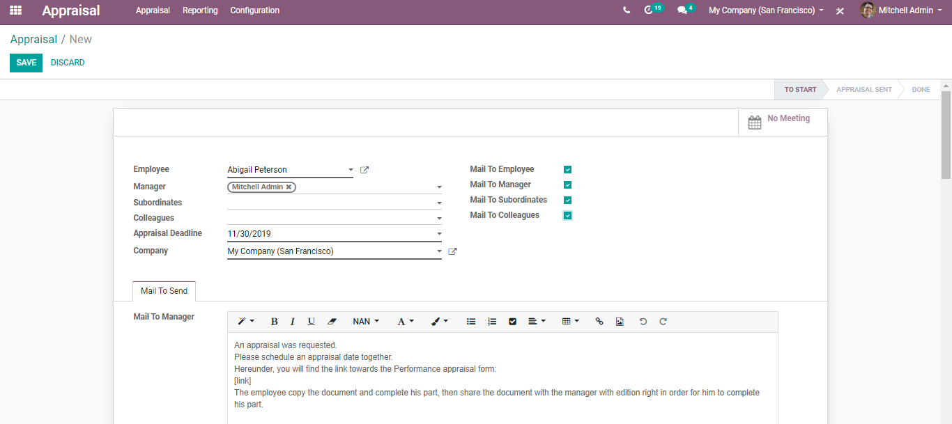Click the "[link]" text in mail body

coord(243,381)
